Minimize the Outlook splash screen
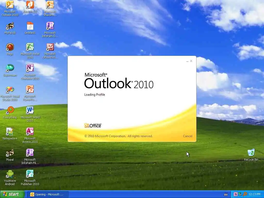This screenshot has width=264, height=198. pyautogui.click(x=187, y=61)
